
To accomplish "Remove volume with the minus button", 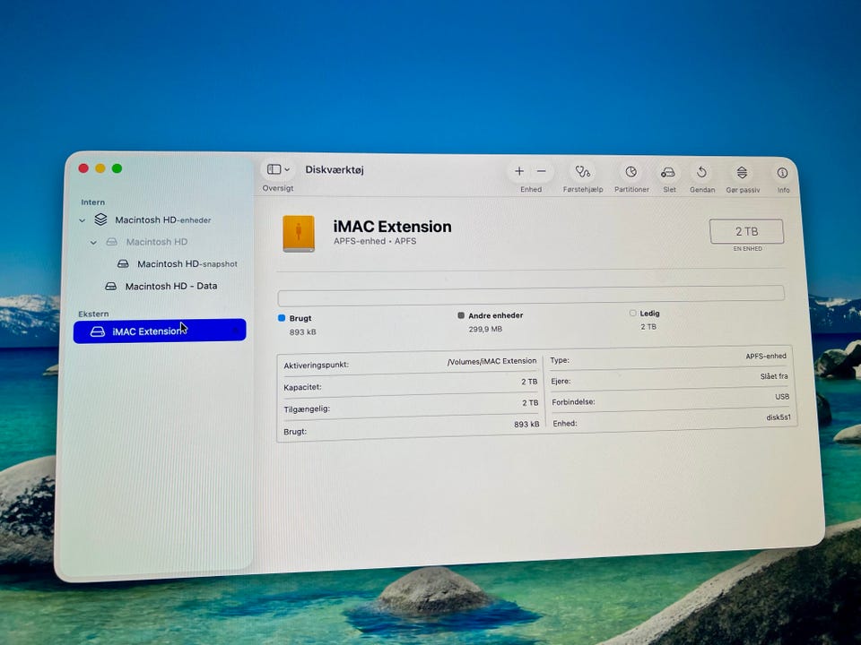I will [542, 171].
